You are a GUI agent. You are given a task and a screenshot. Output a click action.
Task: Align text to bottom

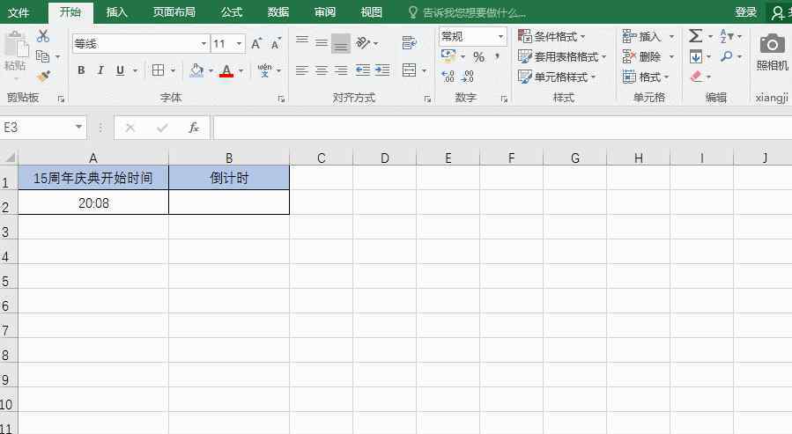341,43
